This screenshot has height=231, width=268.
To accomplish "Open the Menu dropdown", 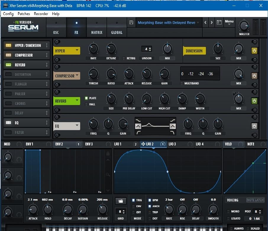I will tap(229, 22).
